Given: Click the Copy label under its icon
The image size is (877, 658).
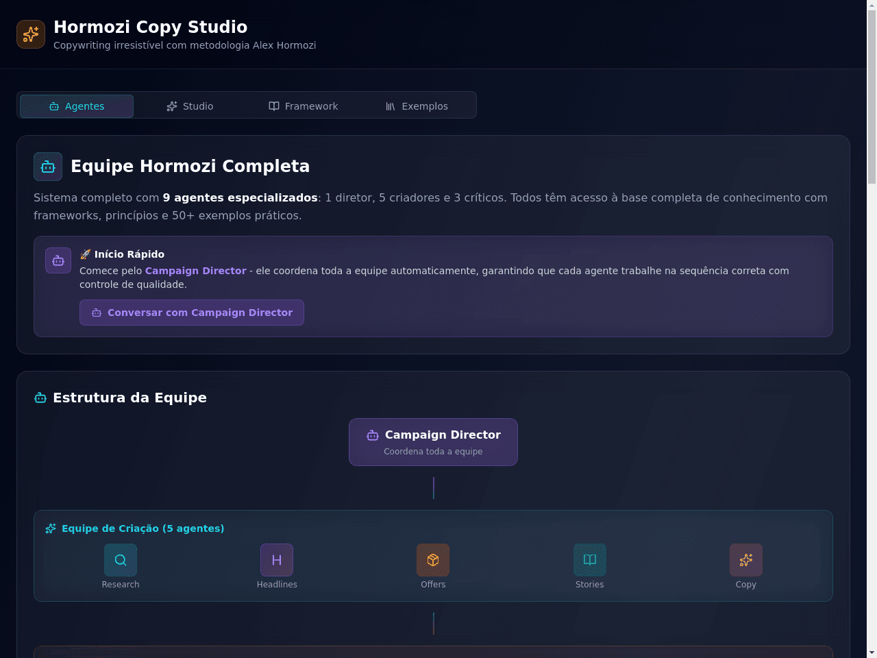Looking at the screenshot, I should pyautogui.click(x=746, y=585).
